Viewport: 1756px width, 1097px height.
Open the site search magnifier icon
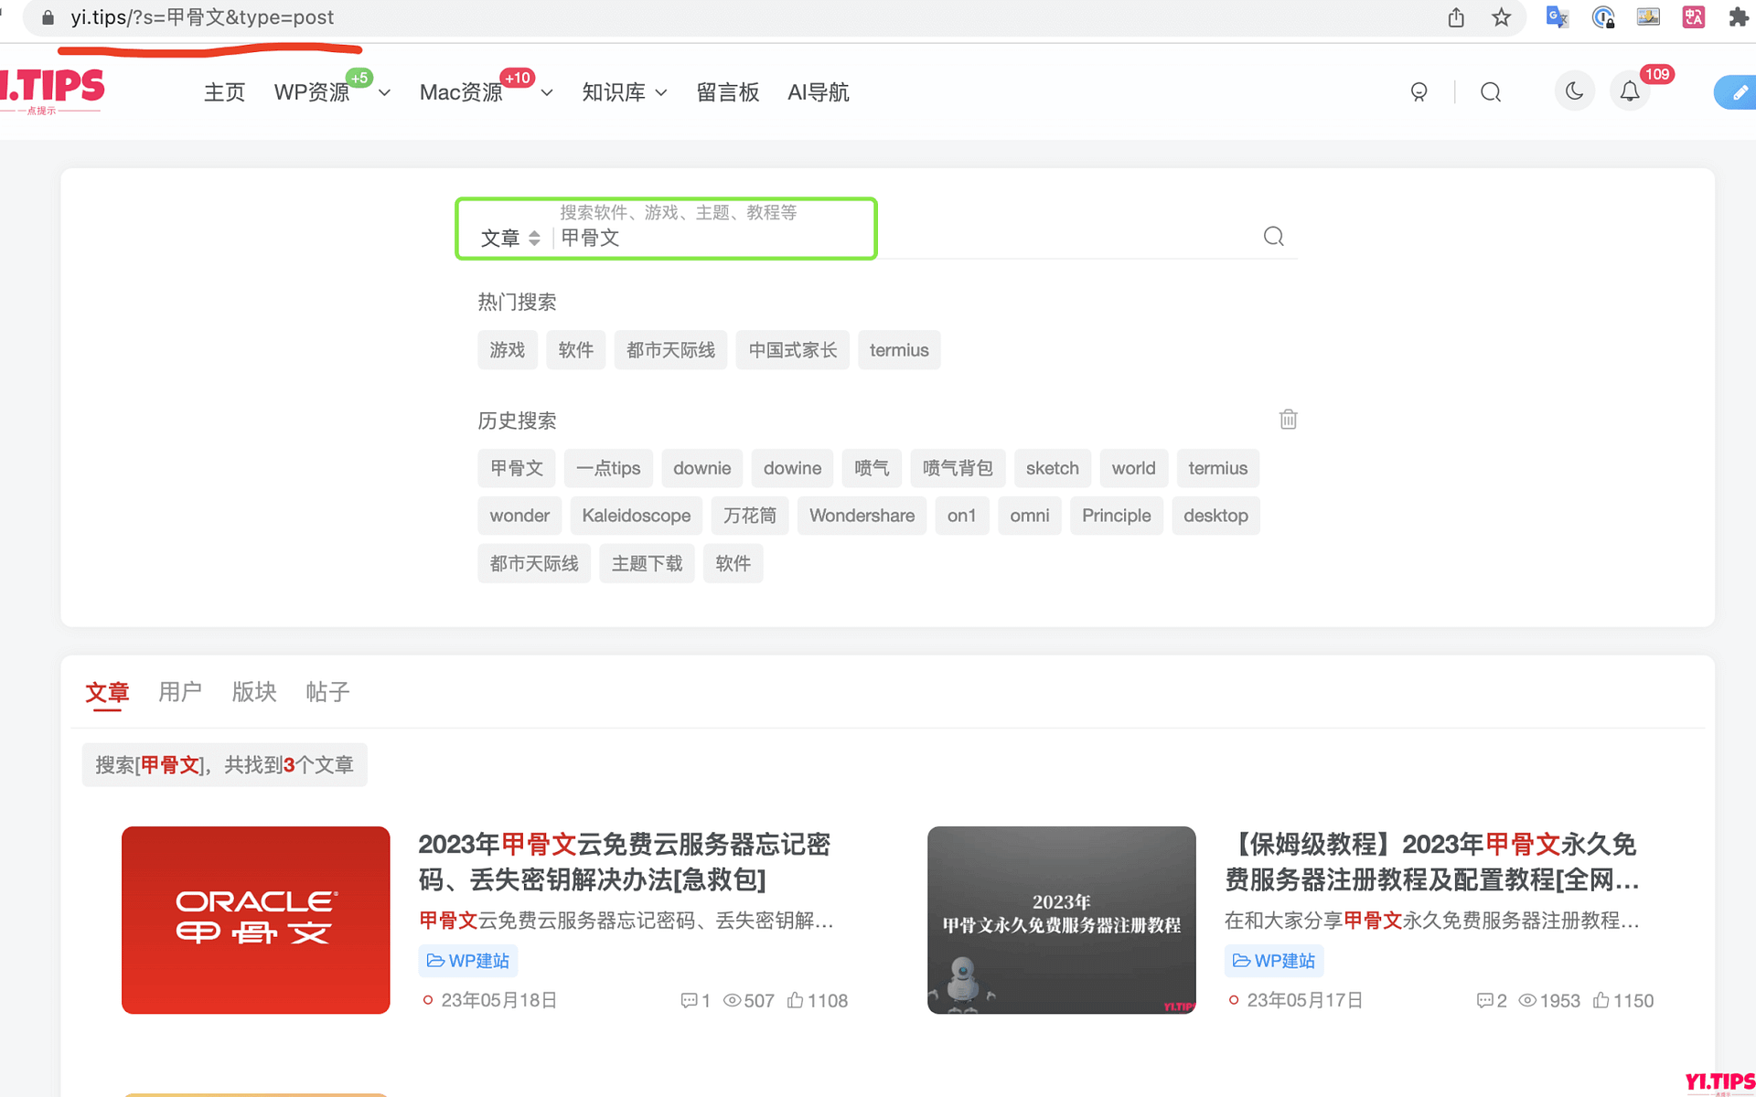(1490, 91)
